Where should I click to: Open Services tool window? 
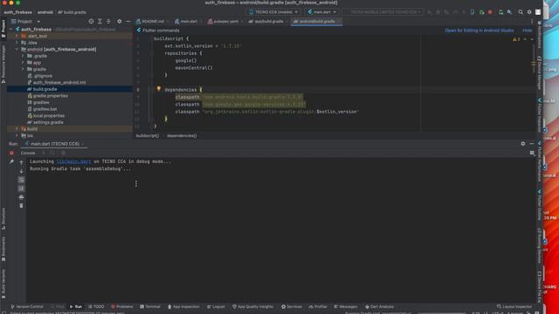click(x=292, y=306)
